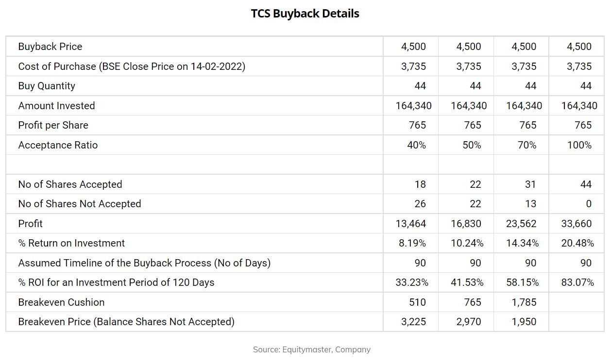Image resolution: width=611 pixels, height=363 pixels.
Task: Click the TCS Buyback Details title
Action: click(x=305, y=14)
